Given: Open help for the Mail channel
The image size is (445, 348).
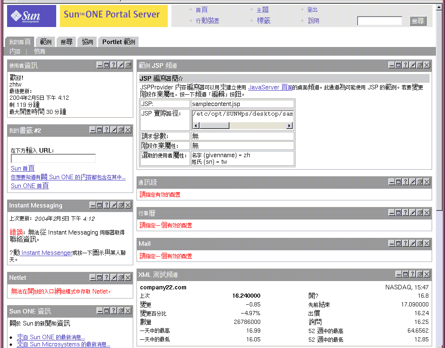Looking at the screenshot, I should tap(405, 243).
